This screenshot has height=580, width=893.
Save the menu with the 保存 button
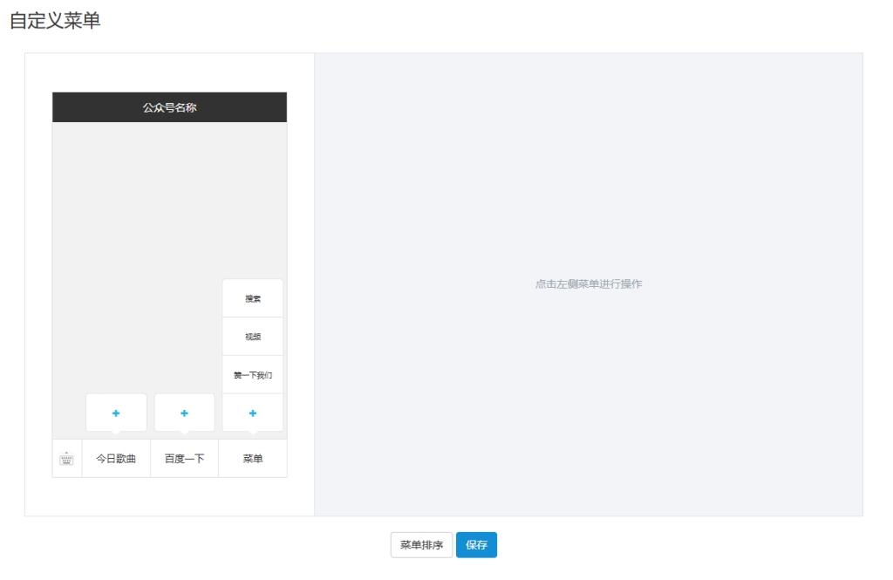476,545
